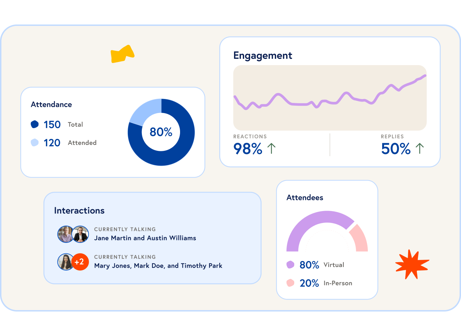Click the green arrow beside Replies 50%
This screenshot has width=461, height=336.
pos(420,148)
